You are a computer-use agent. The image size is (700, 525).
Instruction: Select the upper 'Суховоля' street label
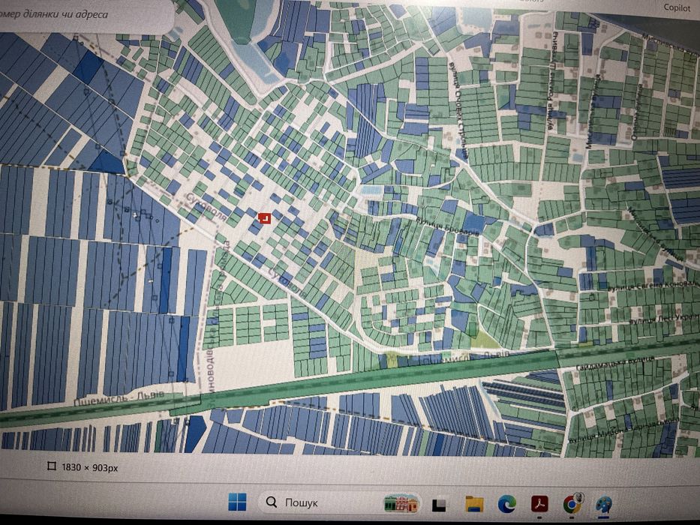206,206
